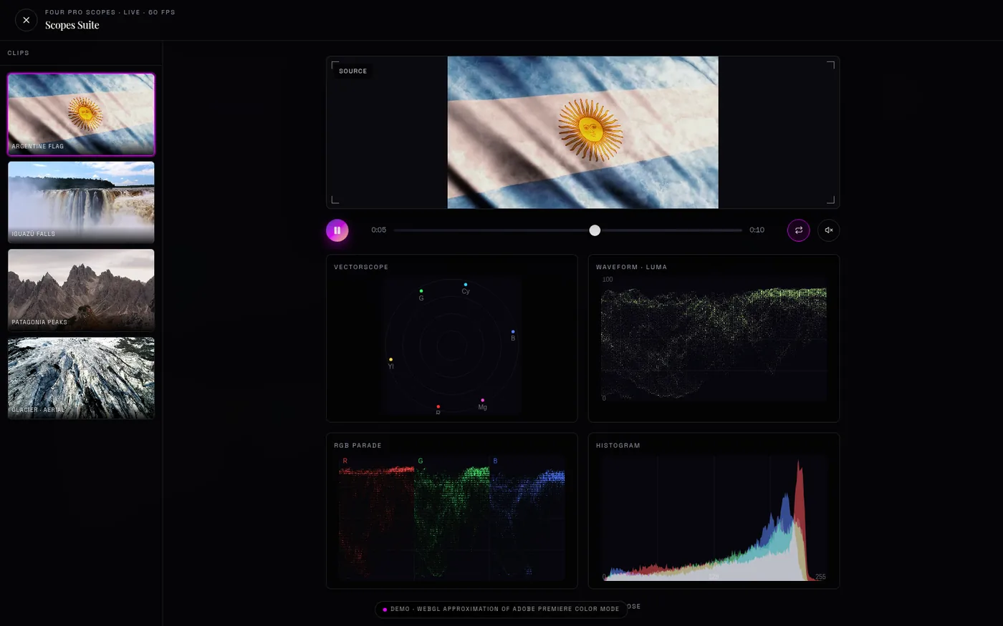Viewport: 1003px width, 626px height.
Task: Click the current time 0:05
Action: pos(378,230)
